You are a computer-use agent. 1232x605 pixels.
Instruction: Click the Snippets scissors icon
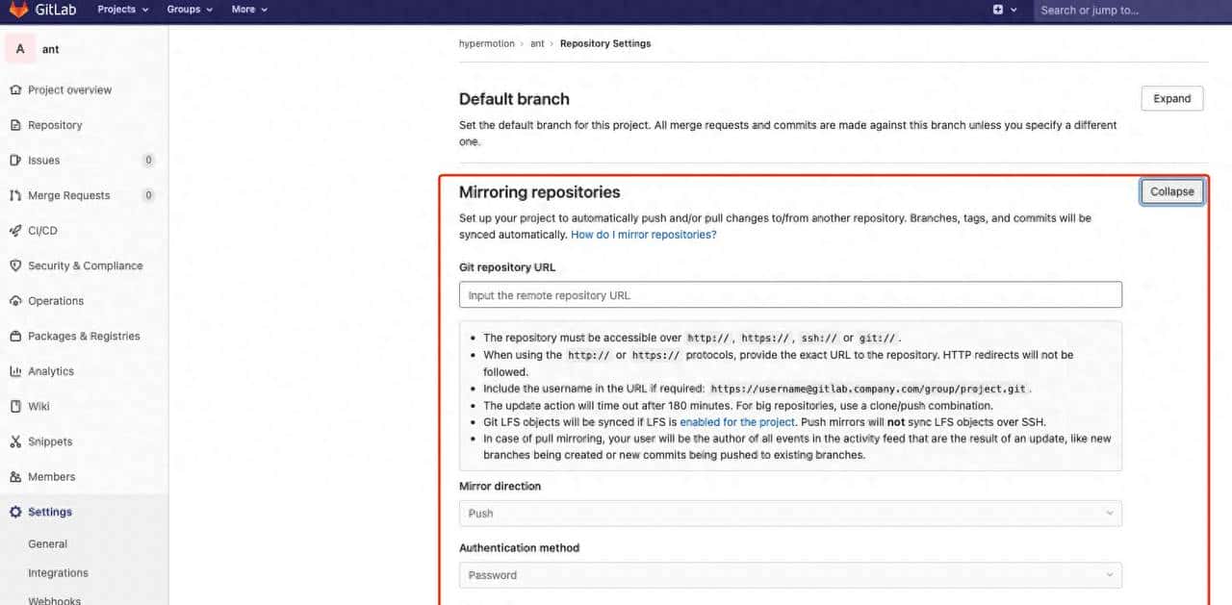coord(15,441)
